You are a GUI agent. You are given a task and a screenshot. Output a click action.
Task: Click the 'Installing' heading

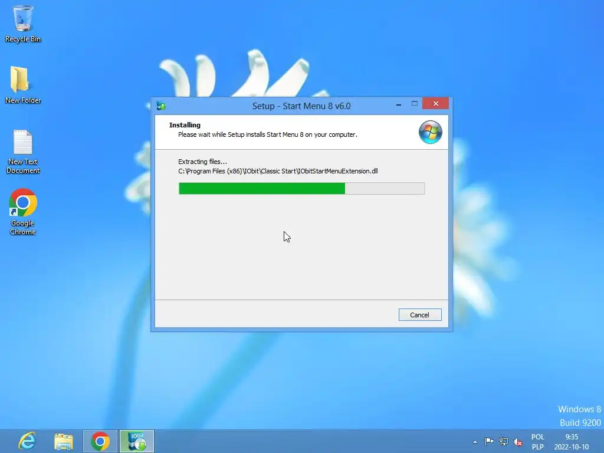point(185,125)
